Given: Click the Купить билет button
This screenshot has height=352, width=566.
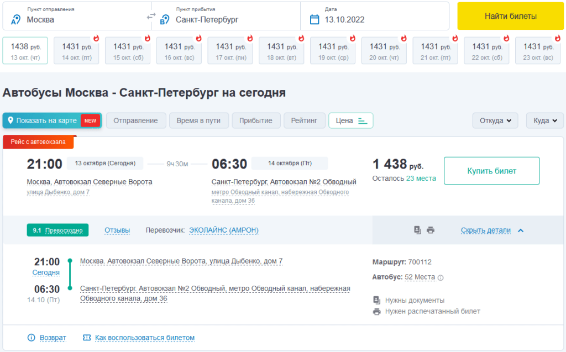Looking at the screenshot, I should coord(491,171).
